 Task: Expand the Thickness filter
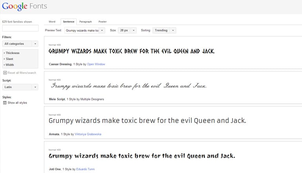pyautogui.click(x=12, y=53)
